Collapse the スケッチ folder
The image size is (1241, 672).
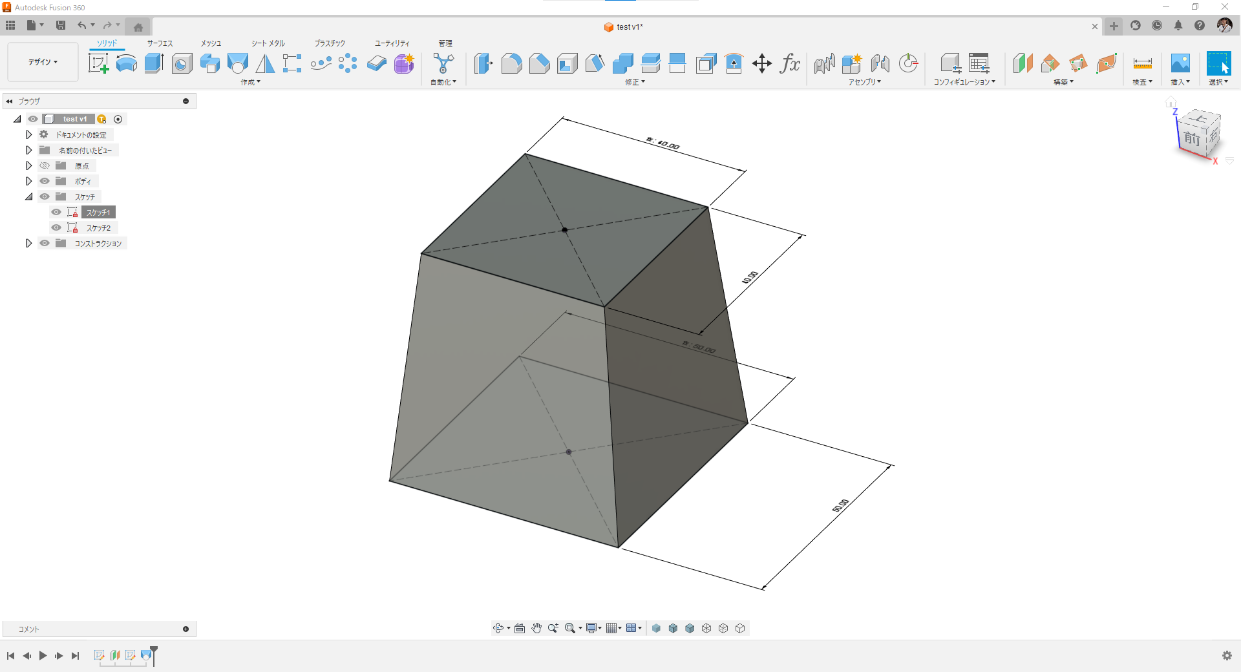(x=28, y=196)
